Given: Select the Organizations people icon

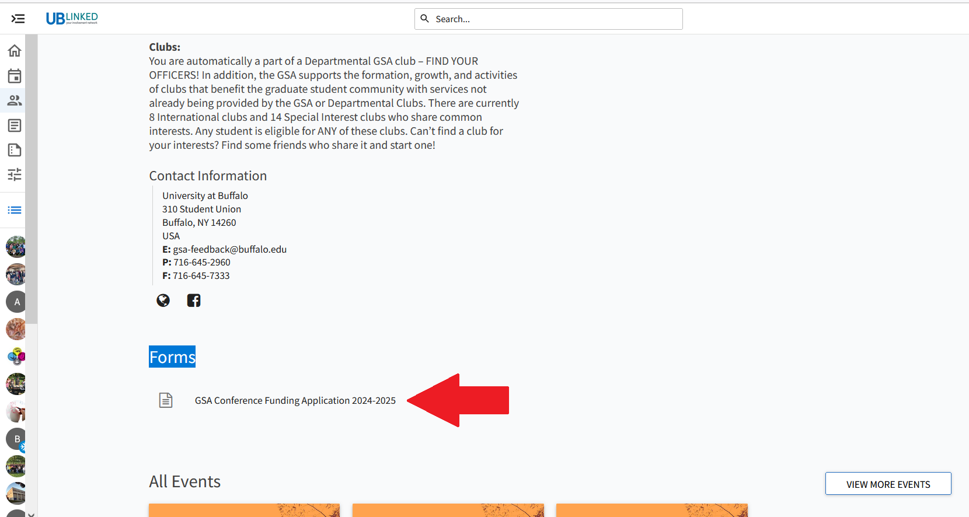Looking at the screenshot, I should point(15,100).
